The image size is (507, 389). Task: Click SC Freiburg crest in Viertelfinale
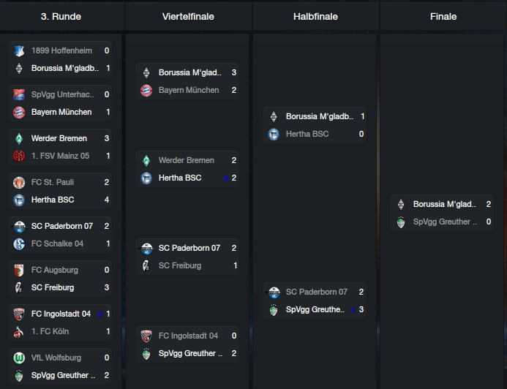coord(146,266)
